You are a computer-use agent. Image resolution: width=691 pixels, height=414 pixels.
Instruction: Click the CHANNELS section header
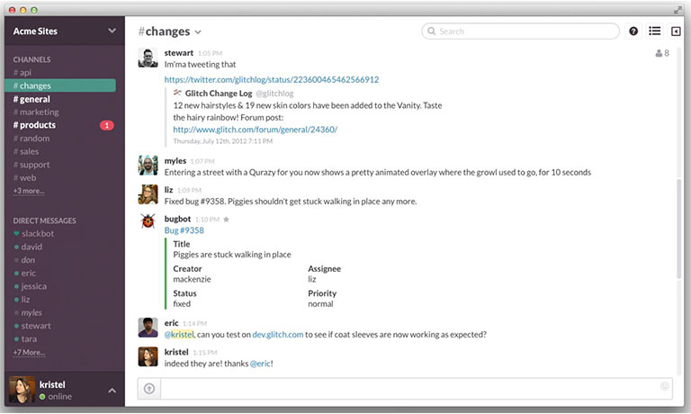31,59
